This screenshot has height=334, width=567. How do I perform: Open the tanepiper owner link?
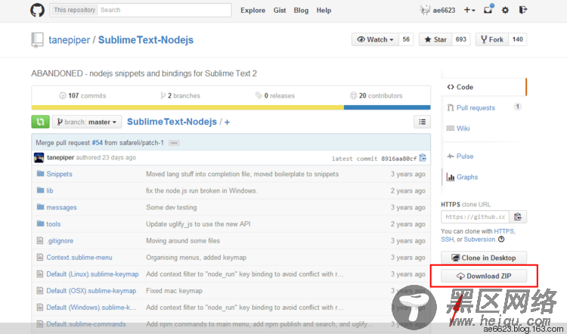[69, 40]
